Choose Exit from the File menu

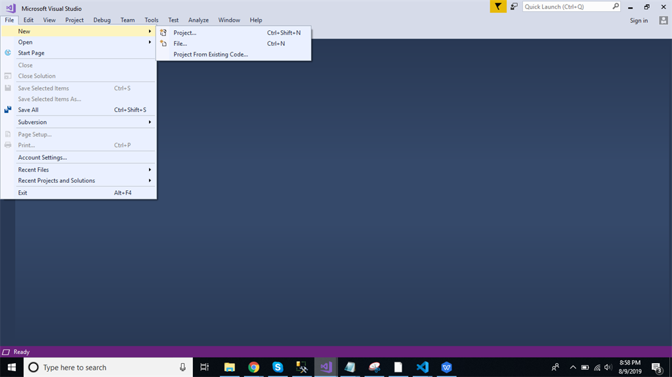coord(79,193)
